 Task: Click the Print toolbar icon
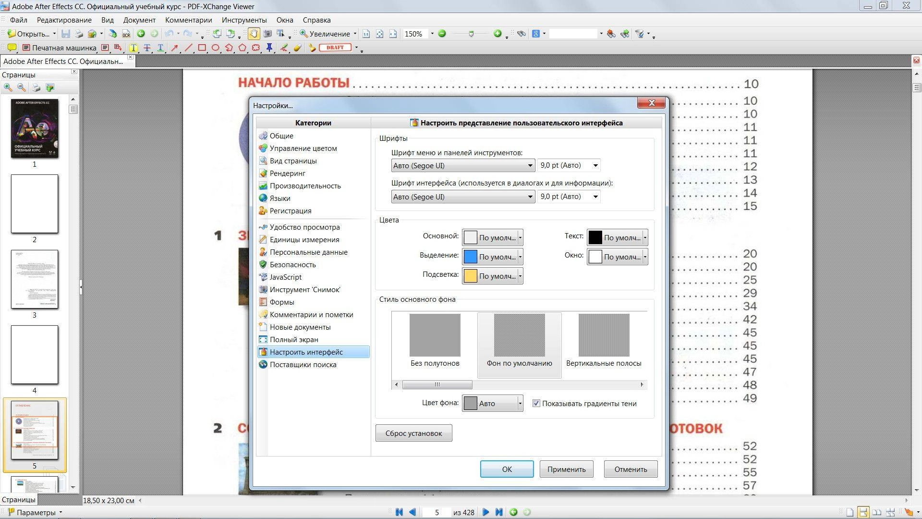tap(79, 34)
